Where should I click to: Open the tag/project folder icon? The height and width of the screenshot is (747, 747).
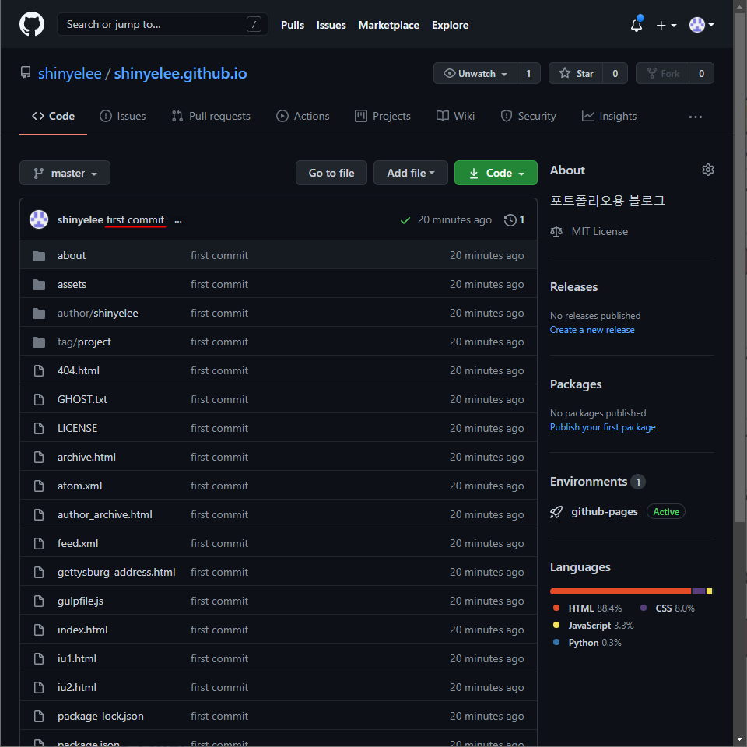click(x=39, y=342)
